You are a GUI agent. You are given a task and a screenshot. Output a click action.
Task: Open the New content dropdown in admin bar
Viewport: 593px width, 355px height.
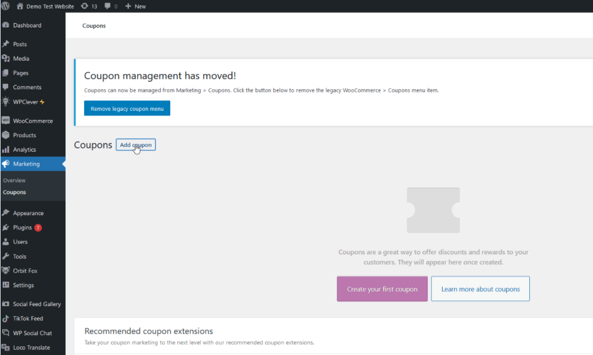point(135,6)
